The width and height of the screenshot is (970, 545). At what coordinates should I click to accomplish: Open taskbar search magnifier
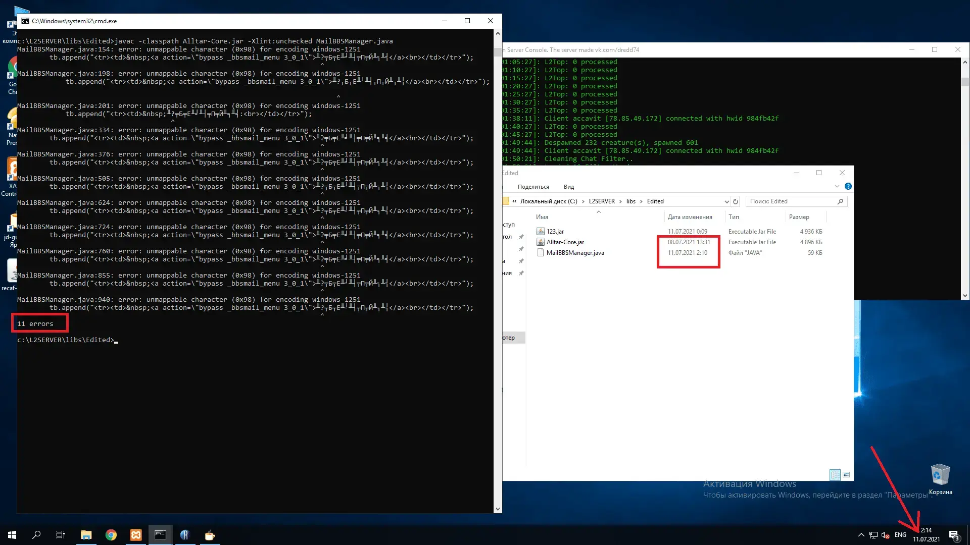point(36,535)
